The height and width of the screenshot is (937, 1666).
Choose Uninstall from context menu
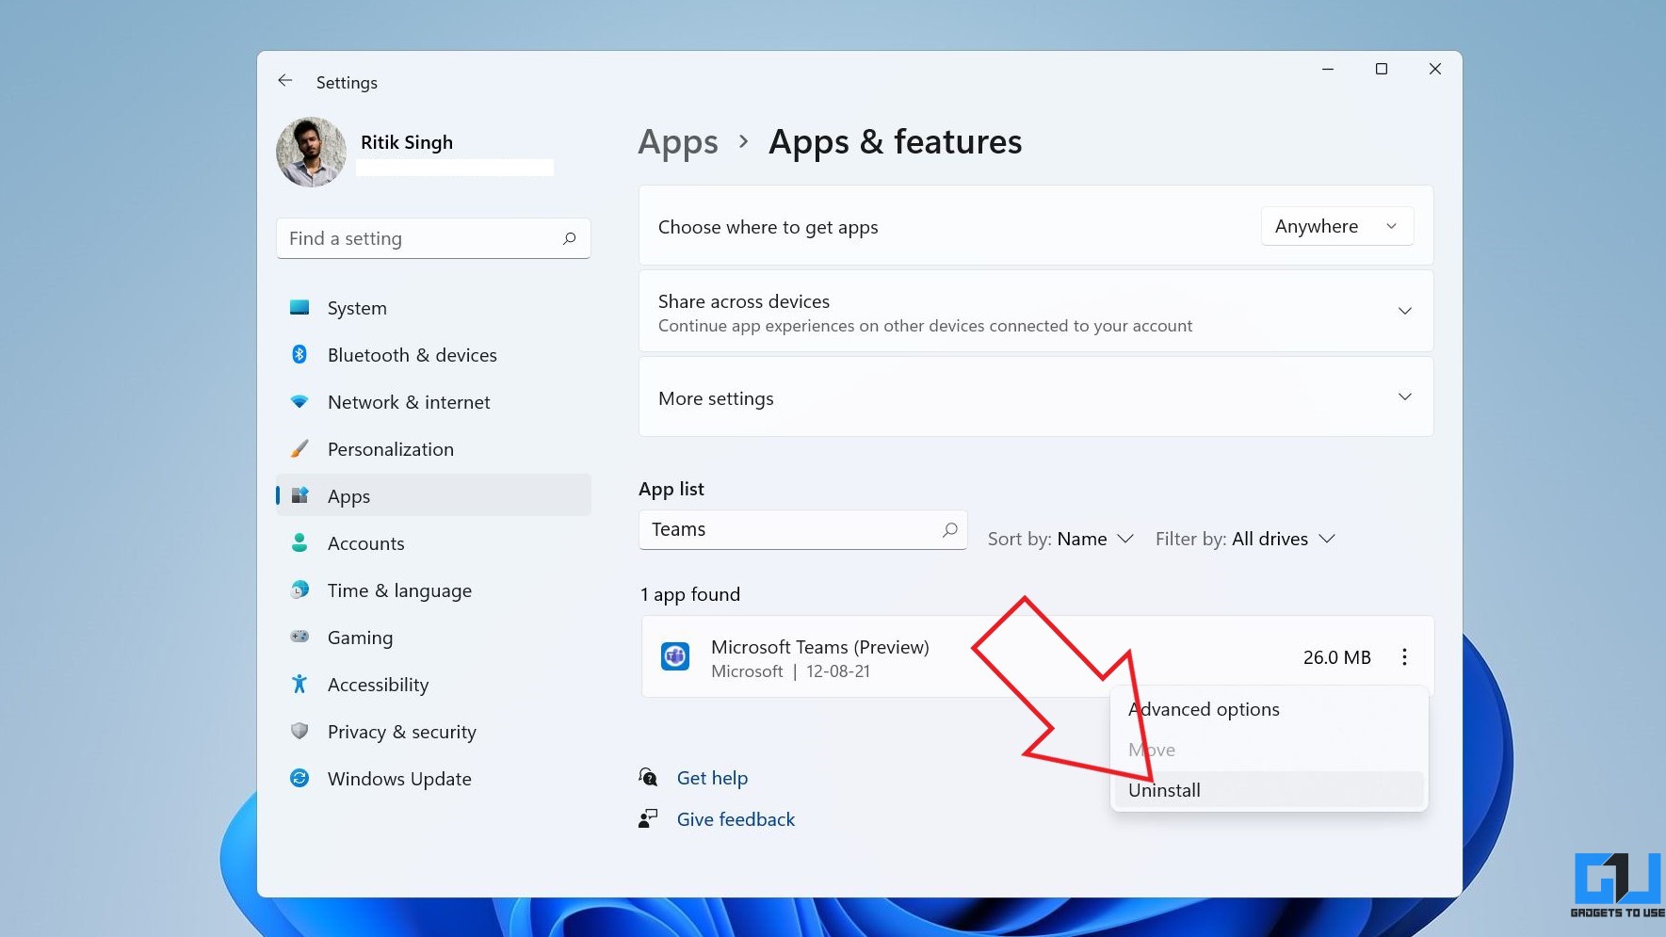pyautogui.click(x=1269, y=790)
